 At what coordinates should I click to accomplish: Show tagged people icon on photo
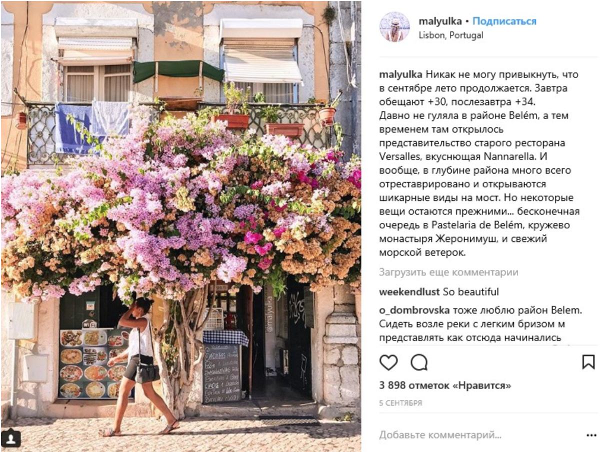click(x=10, y=438)
